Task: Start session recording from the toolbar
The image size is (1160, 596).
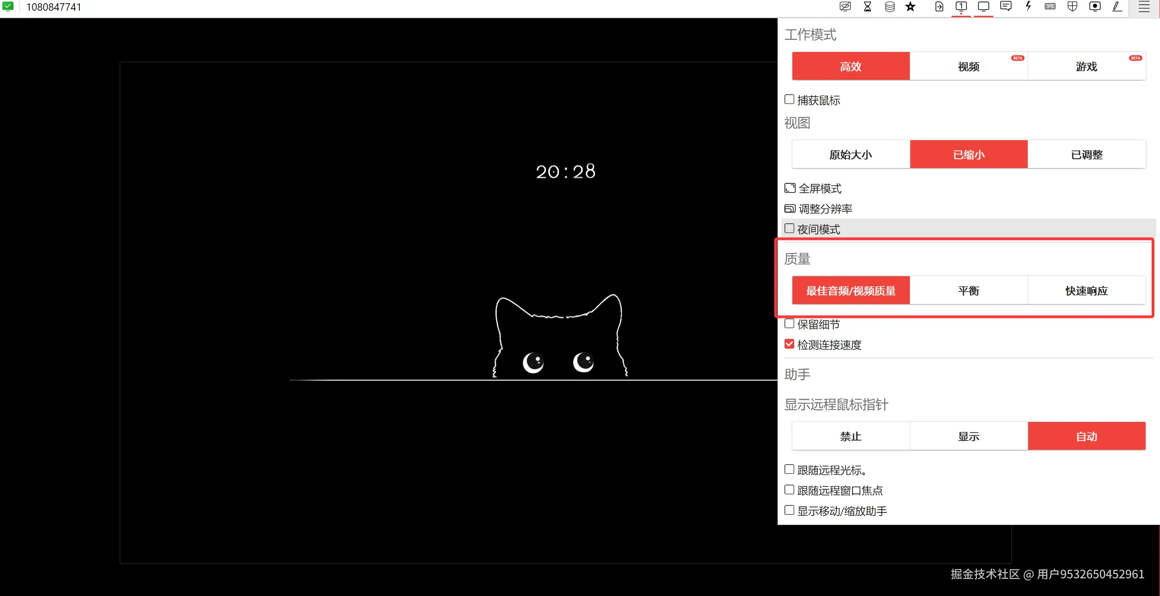Action: click(x=1095, y=6)
